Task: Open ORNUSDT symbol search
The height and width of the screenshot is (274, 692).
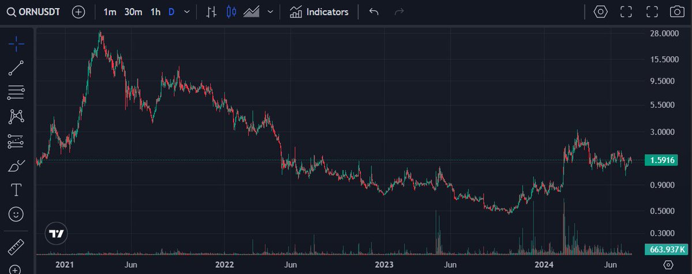Action: coord(35,12)
